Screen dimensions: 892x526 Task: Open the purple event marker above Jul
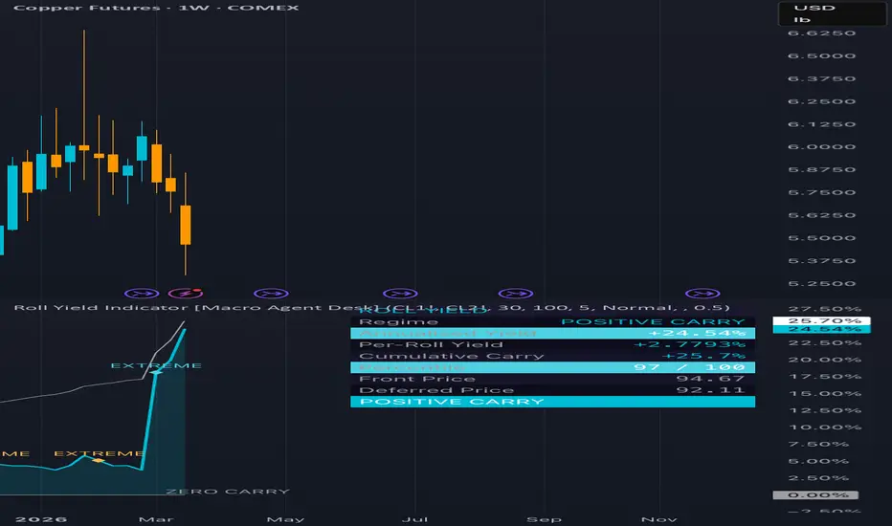(400, 294)
